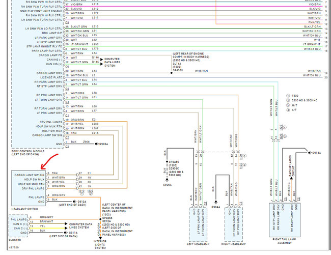The width and height of the screenshot is (331, 255).
Task: Click circuit code E2
Action: [x=94, y=120]
